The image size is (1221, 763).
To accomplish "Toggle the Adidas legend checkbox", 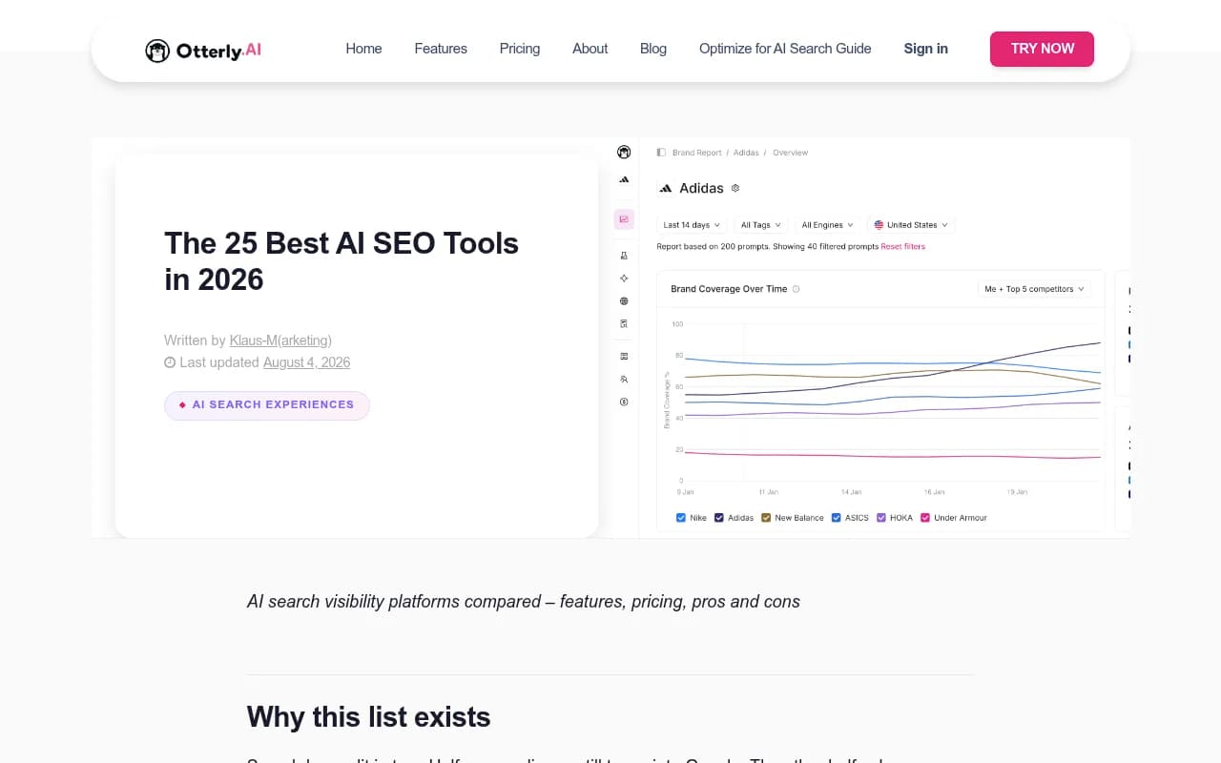I will click(719, 518).
